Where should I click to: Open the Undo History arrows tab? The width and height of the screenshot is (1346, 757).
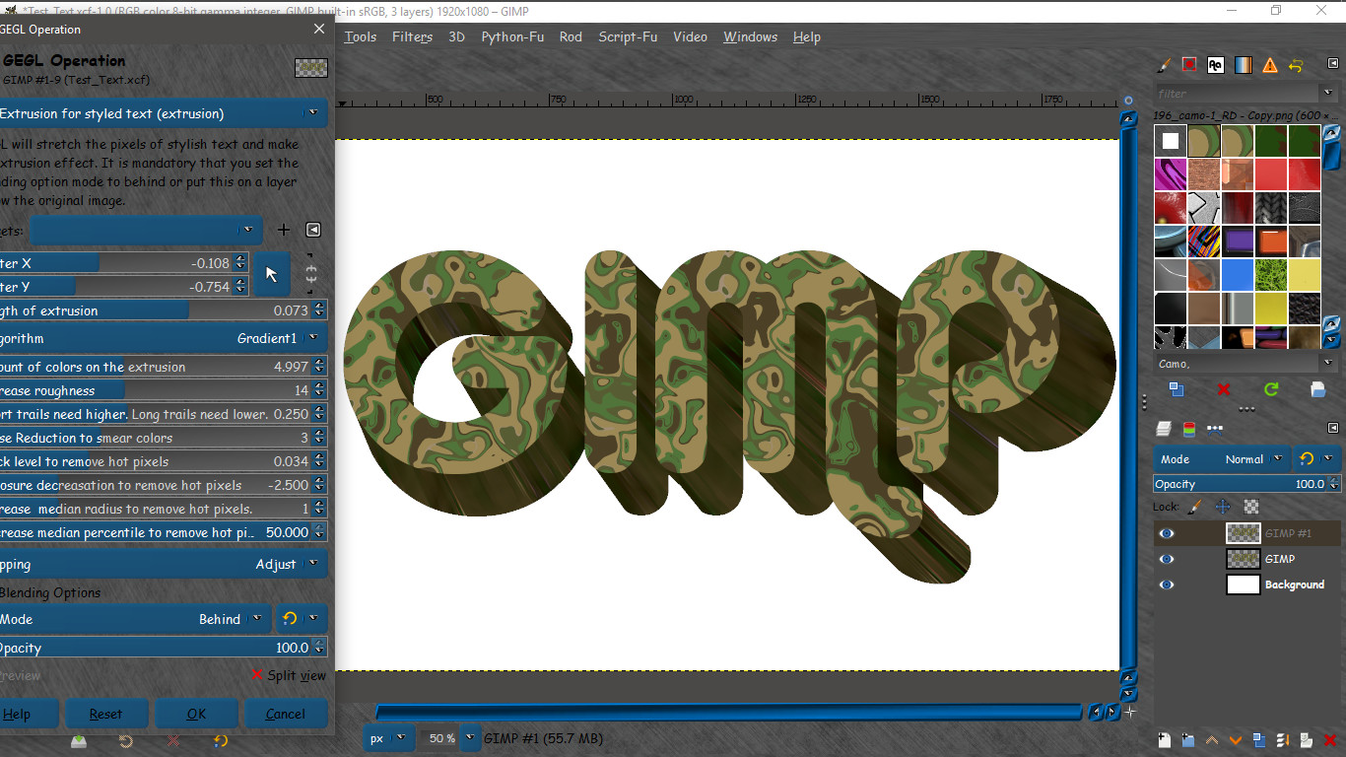[x=1296, y=65]
